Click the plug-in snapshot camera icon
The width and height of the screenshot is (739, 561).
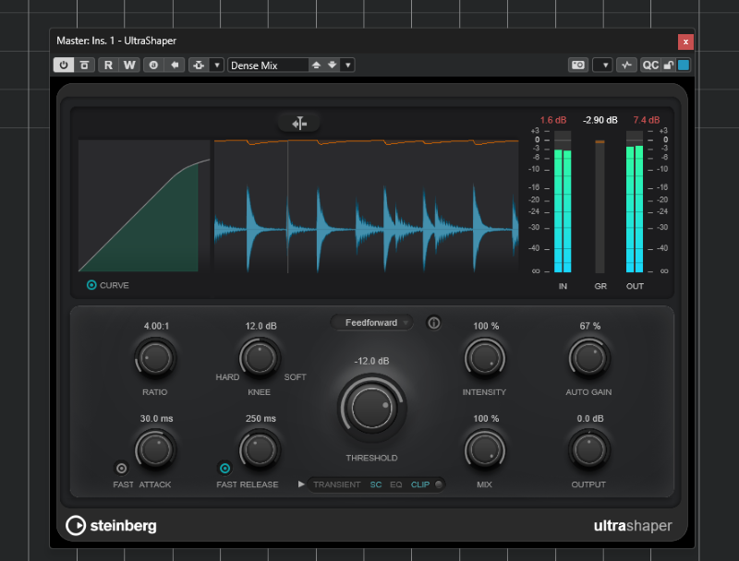coord(578,66)
